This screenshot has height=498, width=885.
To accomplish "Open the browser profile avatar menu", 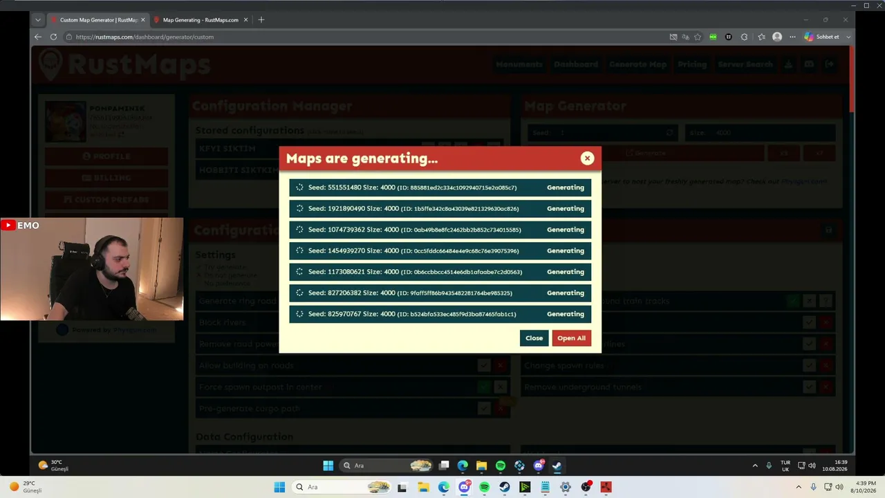I will pyautogui.click(x=777, y=37).
